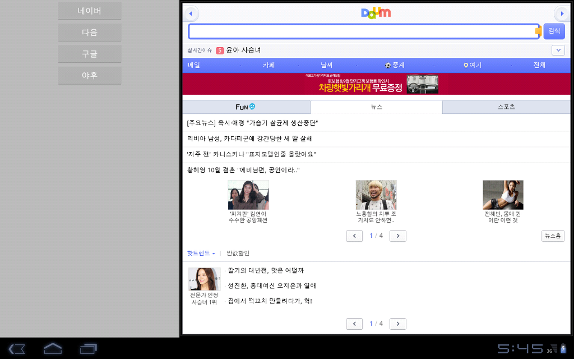574x359 pixels.
Task: Tap the 5:45 clock
Action: 520,348
